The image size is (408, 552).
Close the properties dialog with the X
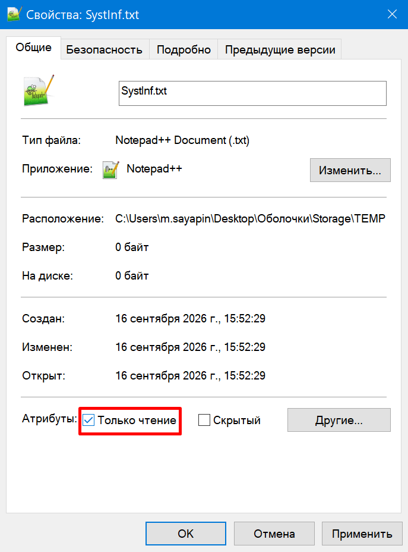pyautogui.click(x=392, y=14)
